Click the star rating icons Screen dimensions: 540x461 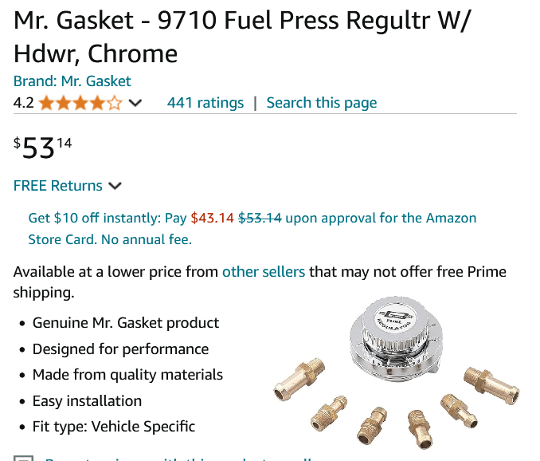click(x=80, y=103)
